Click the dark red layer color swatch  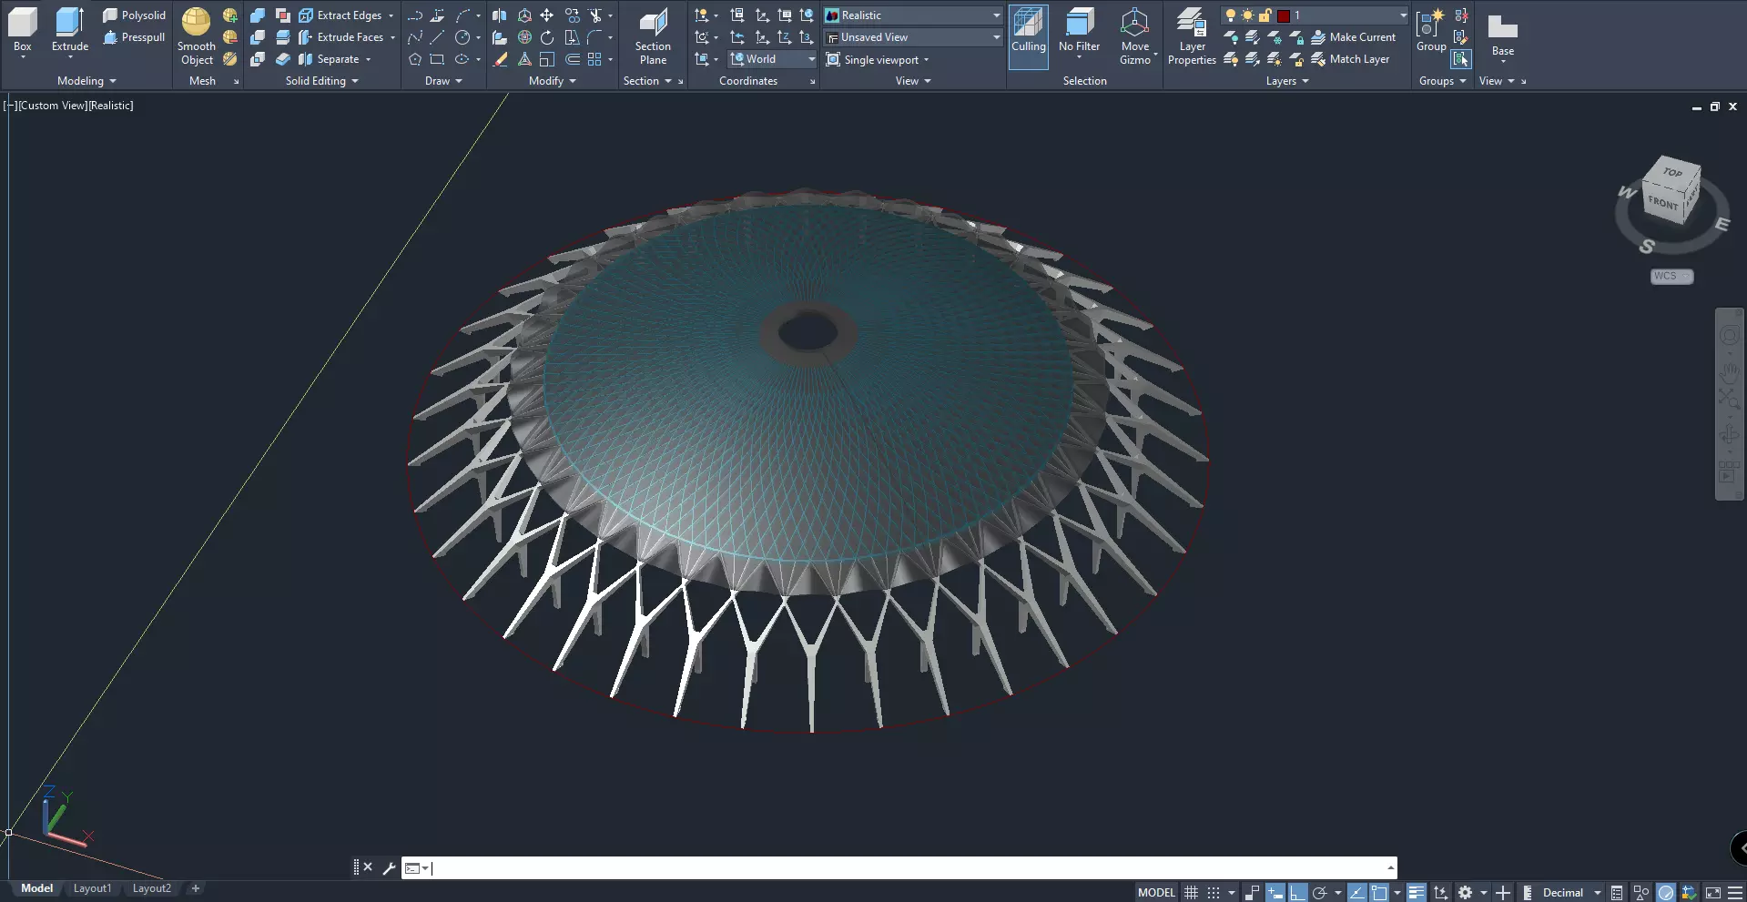pos(1284,15)
